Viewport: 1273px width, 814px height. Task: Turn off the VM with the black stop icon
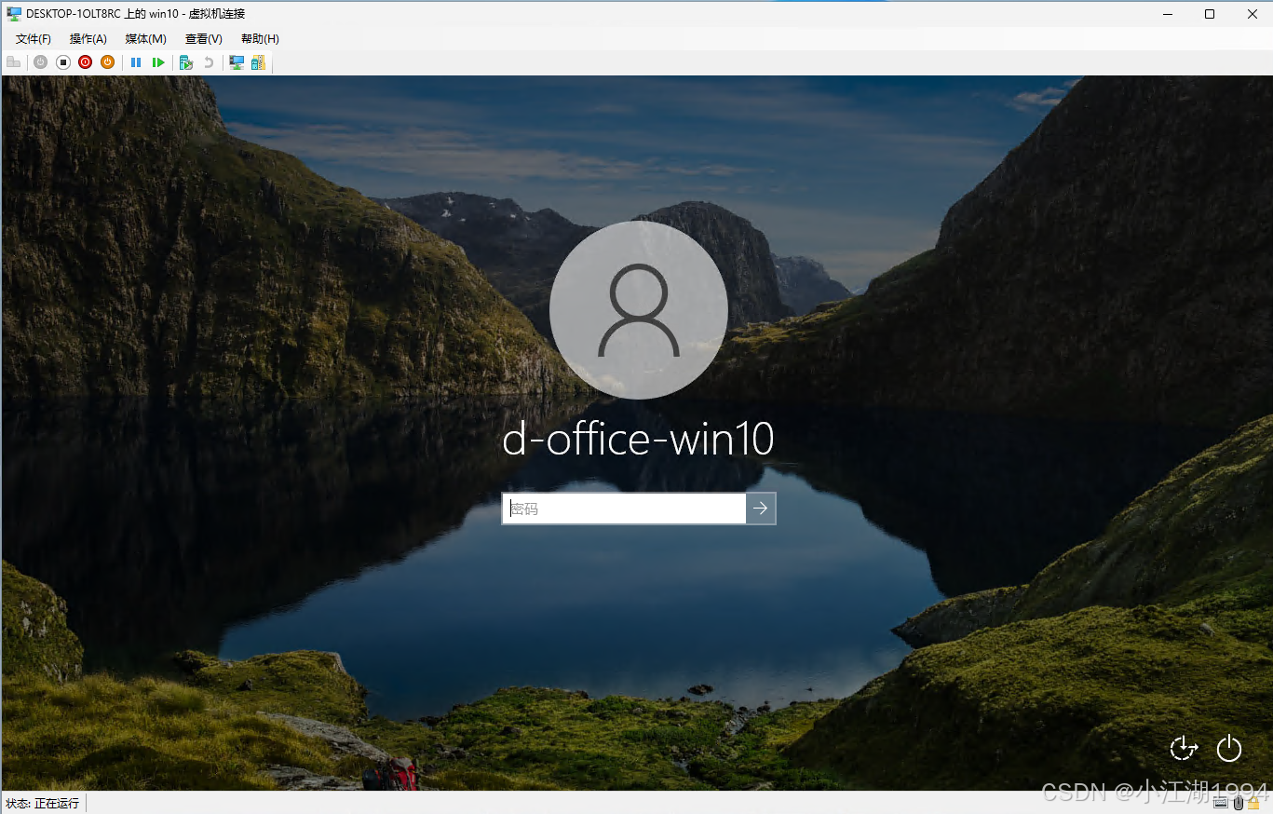pyautogui.click(x=63, y=62)
